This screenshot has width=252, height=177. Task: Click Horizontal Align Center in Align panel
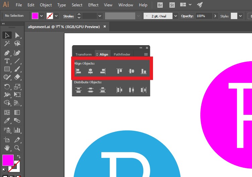[91, 71]
